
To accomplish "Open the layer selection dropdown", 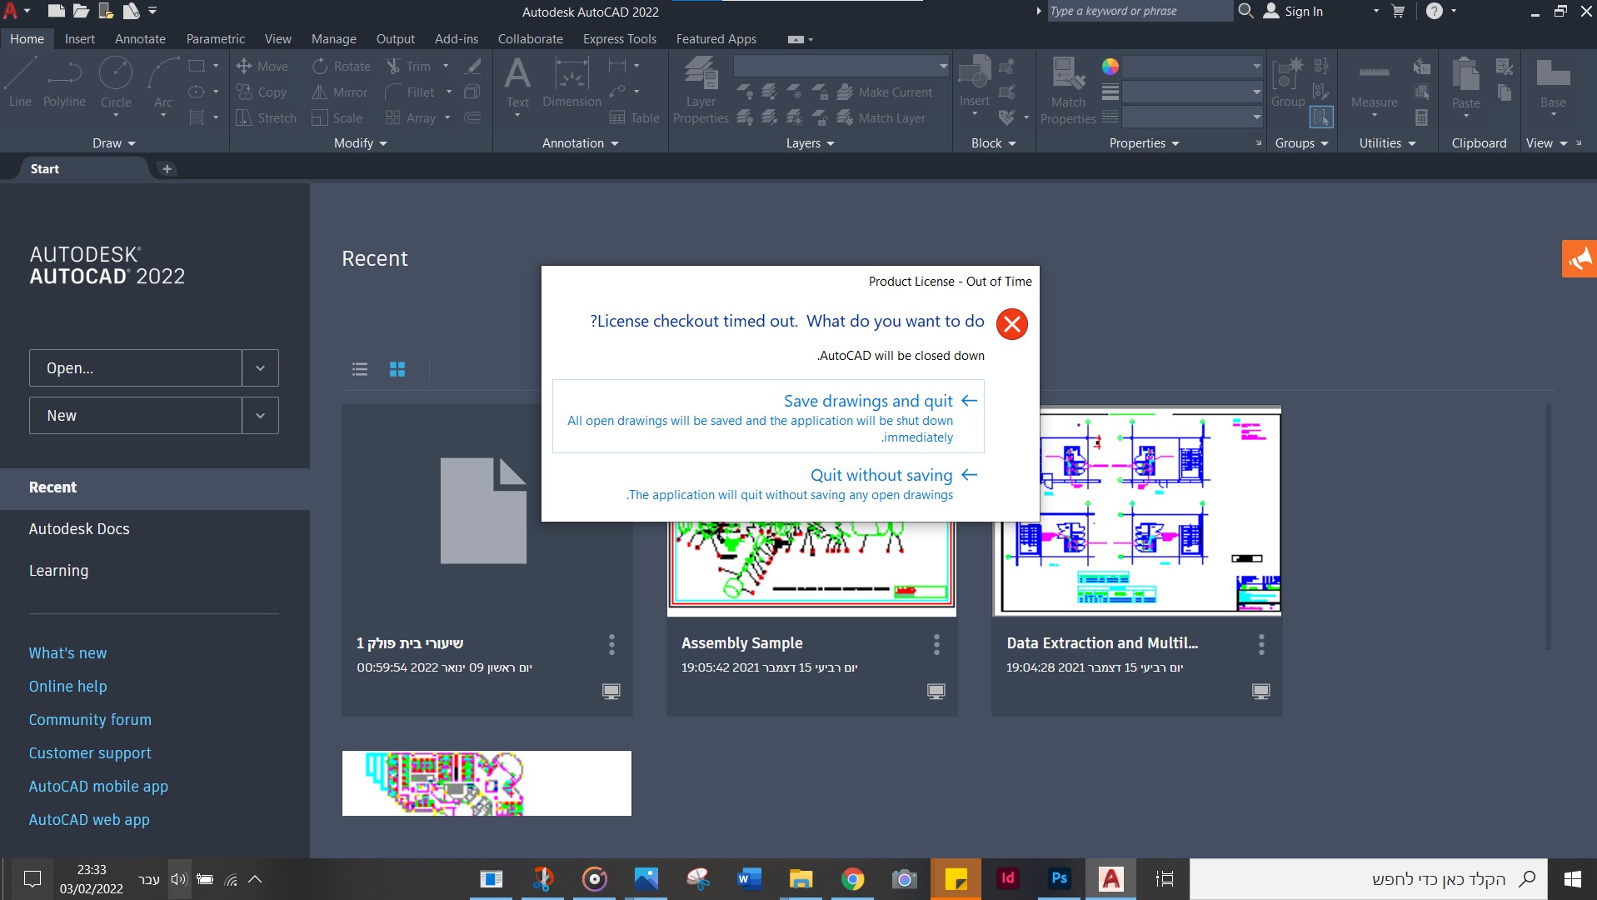I will (x=841, y=66).
